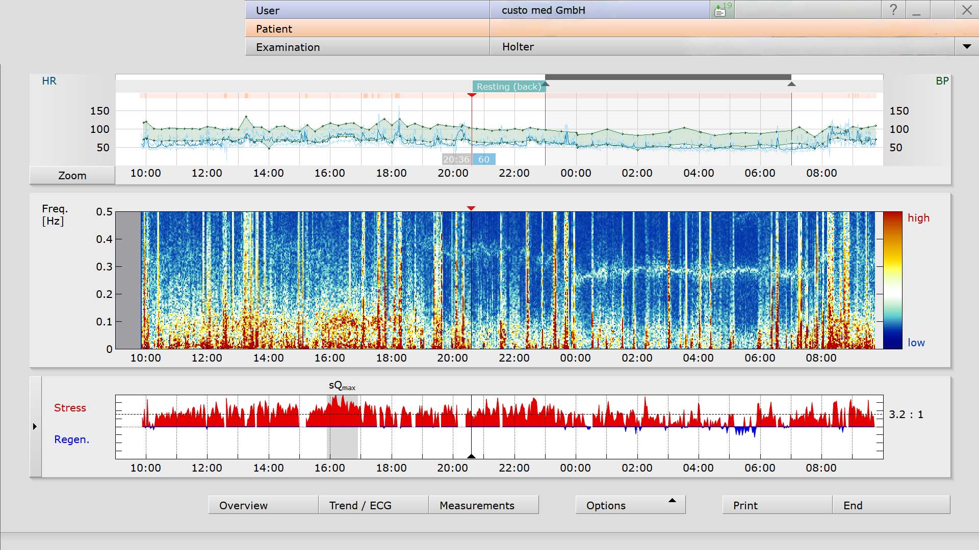Click the high/low color scale bar
This screenshot has height=550, width=979.
click(892, 280)
